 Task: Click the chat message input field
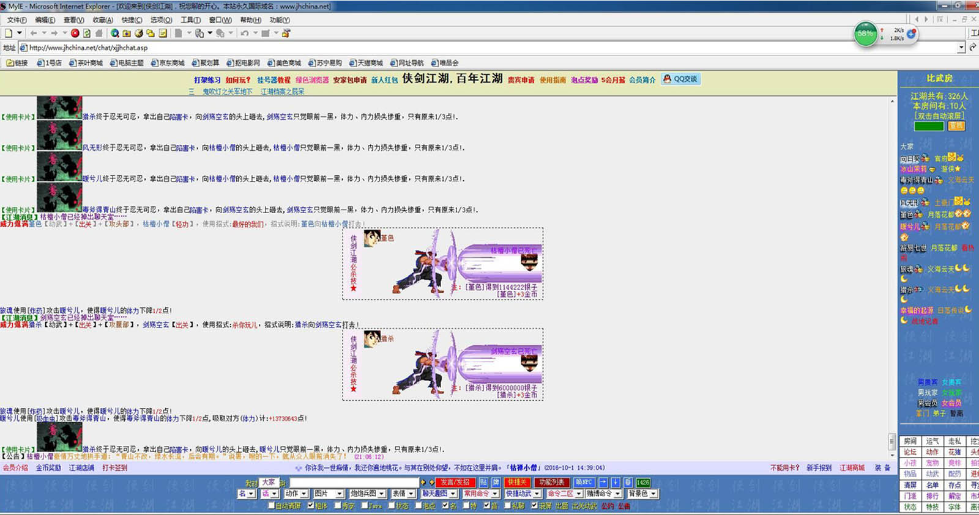[354, 482]
